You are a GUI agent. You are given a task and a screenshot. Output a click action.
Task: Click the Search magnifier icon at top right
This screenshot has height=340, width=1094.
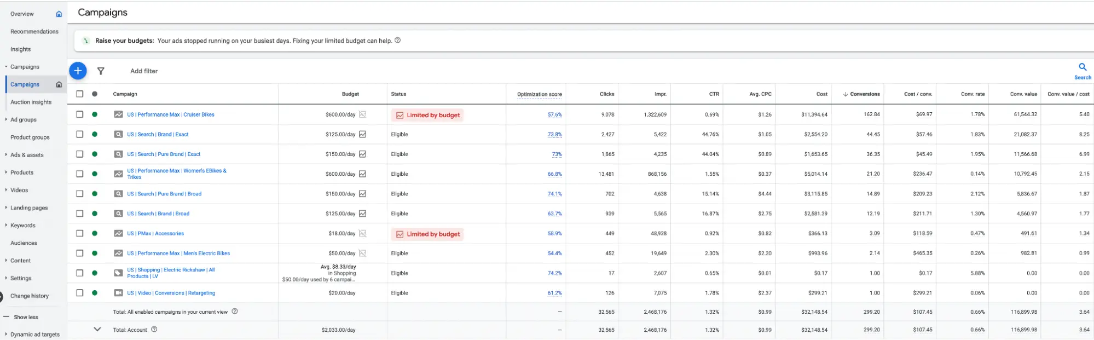[x=1082, y=67]
